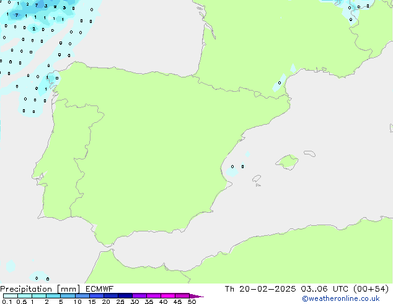Select the legend color between 25 and 30
Viewport: 393px width, 304px height.
coord(125,296)
